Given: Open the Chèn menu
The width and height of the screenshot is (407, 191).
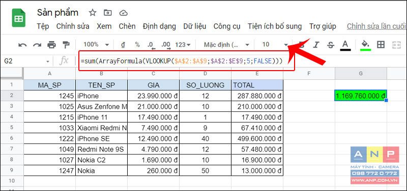Looking at the screenshot, I should click(127, 26).
